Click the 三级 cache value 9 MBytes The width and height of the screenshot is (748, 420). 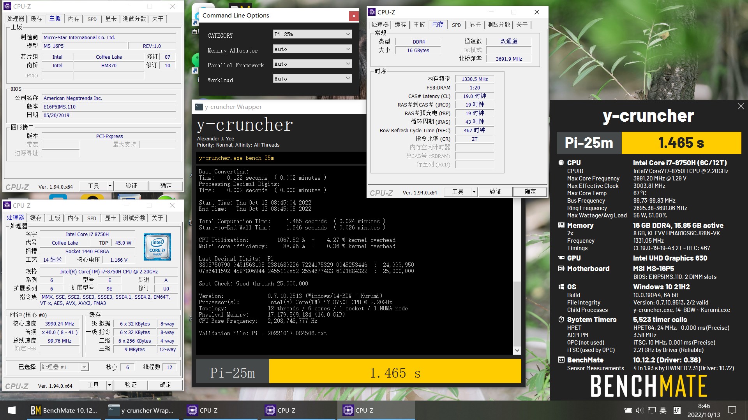tap(134, 349)
